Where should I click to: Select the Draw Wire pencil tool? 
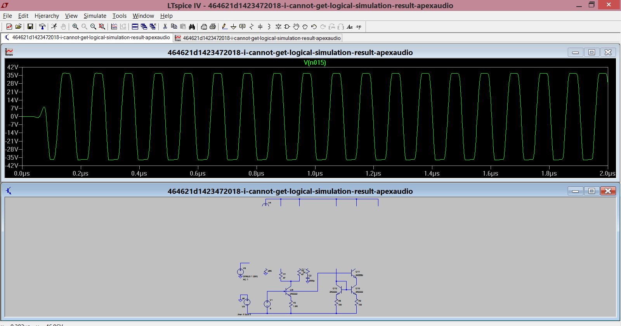pyautogui.click(x=224, y=27)
